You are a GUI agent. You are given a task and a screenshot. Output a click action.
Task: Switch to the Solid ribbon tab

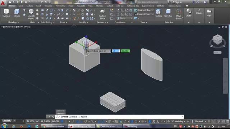pyautogui.click(x=21, y=6)
